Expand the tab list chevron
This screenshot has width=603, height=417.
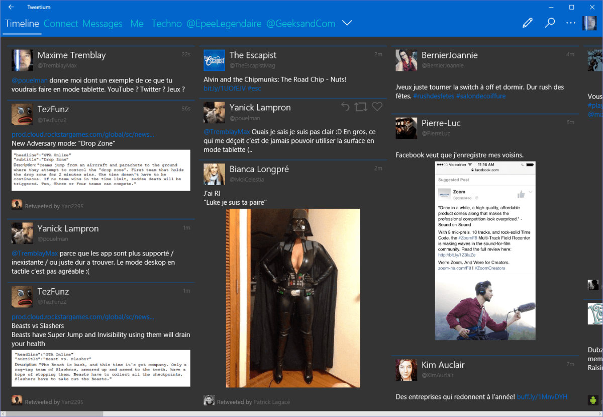347,23
